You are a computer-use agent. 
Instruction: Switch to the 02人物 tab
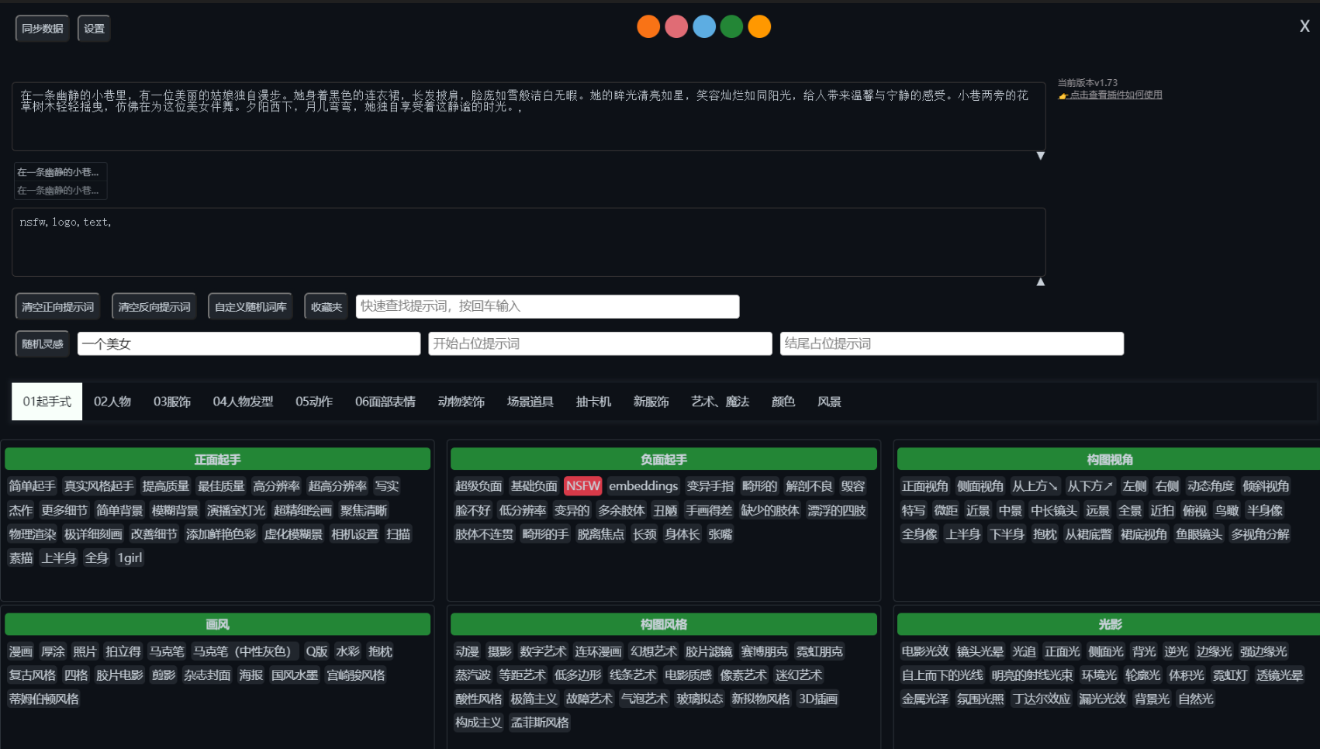pyautogui.click(x=112, y=402)
